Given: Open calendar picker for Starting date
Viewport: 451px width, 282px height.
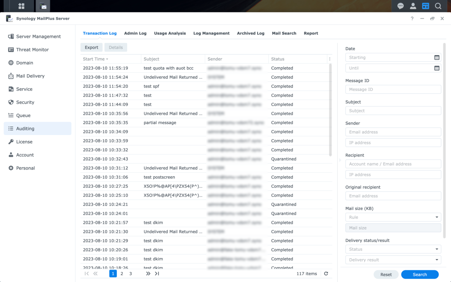Looking at the screenshot, I should 437,57.
